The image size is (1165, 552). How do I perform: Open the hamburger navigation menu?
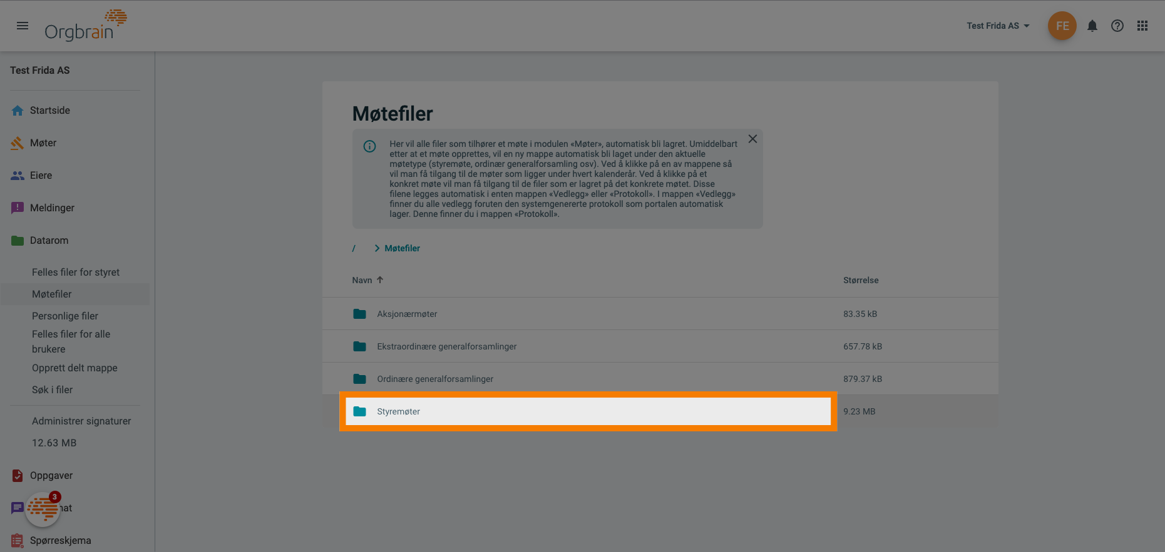pyautogui.click(x=23, y=26)
